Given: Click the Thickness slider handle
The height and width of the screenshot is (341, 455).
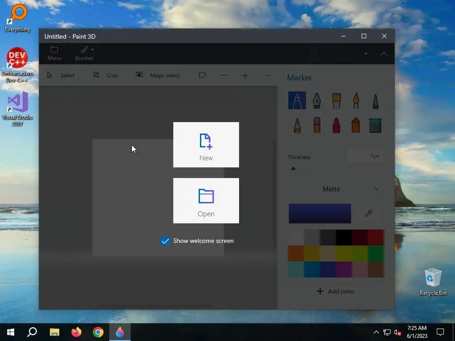Looking at the screenshot, I should [293, 168].
